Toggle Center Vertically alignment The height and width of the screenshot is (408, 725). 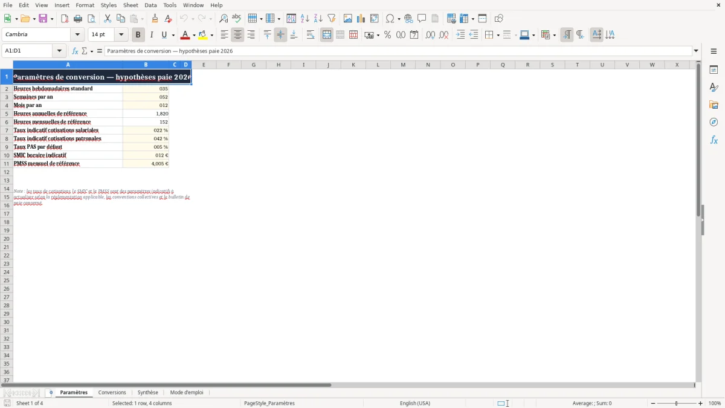coord(280,35)
